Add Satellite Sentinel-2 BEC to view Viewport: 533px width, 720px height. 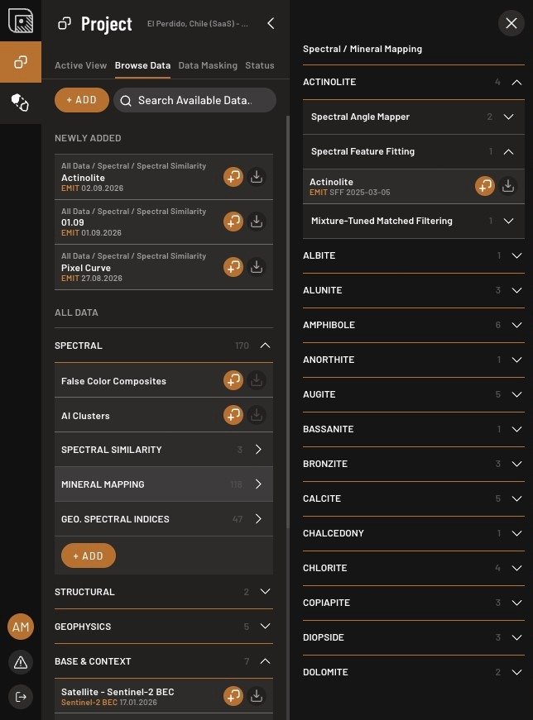[x=233, y=696]
